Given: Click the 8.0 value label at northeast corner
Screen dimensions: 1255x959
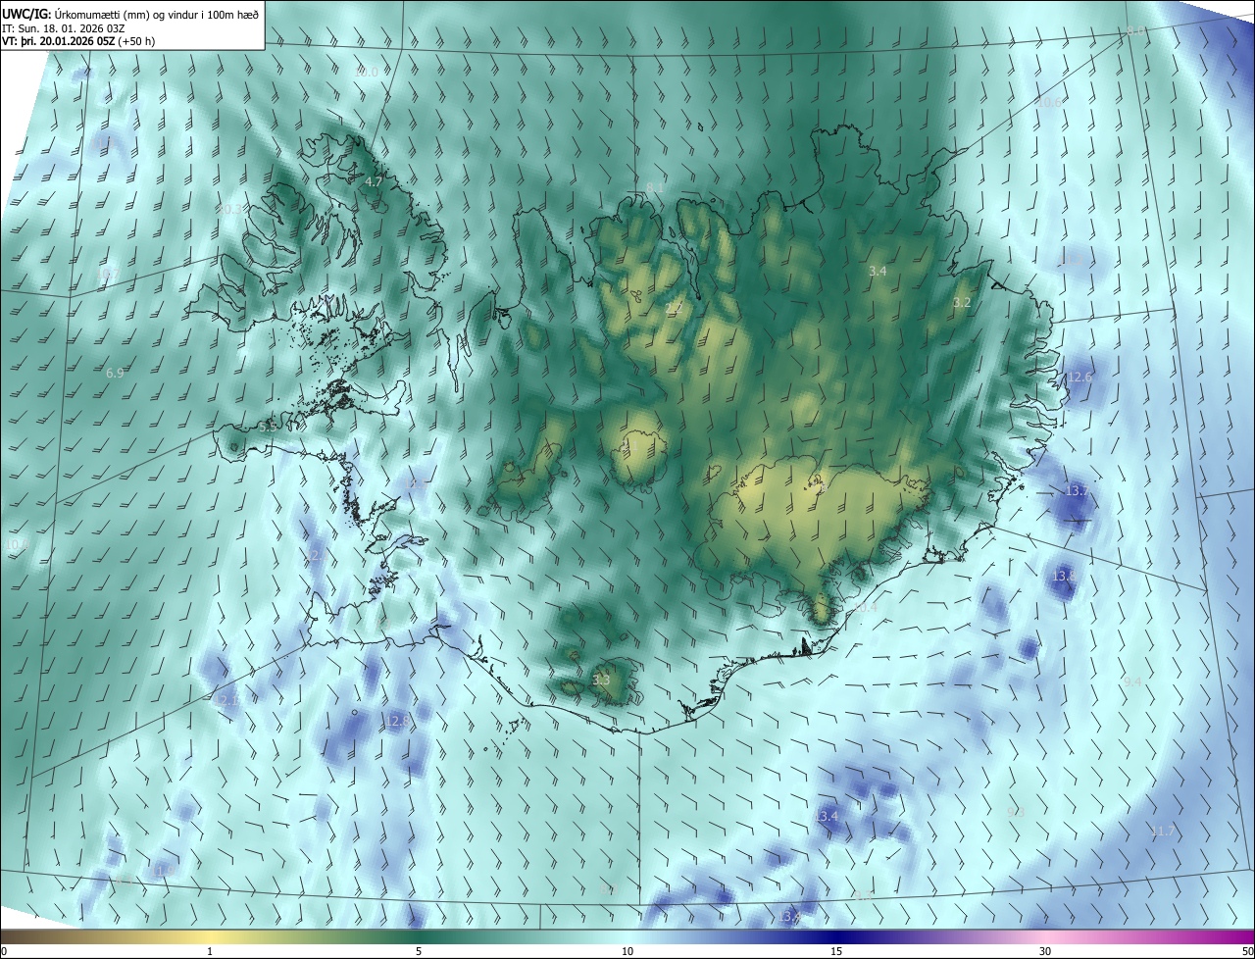Looking at the screenshot, I should coord(1135,31).
